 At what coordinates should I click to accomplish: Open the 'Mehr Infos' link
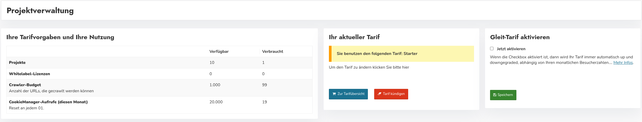623,63
